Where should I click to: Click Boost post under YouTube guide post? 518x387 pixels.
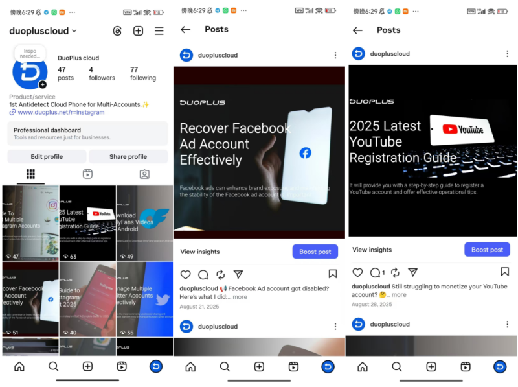pos(488,250)
